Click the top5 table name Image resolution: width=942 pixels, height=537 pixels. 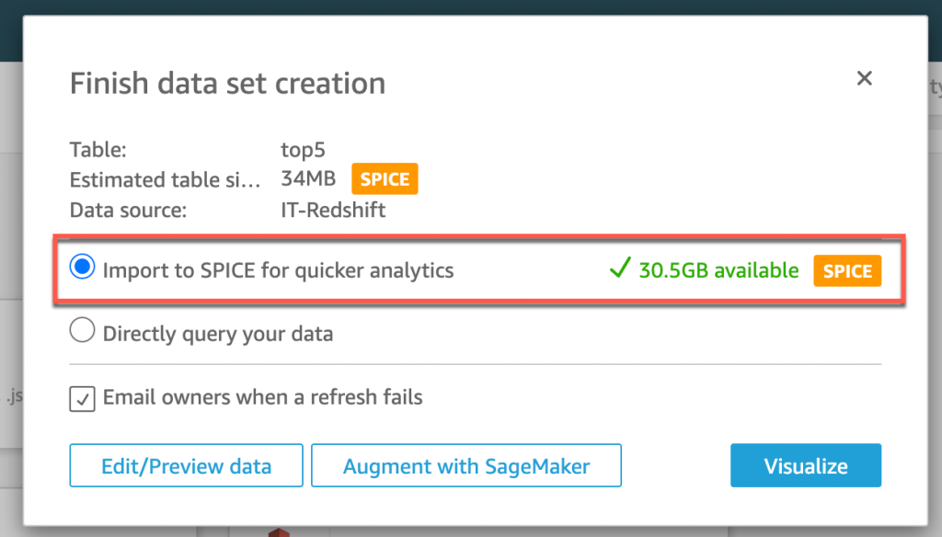pyautogui.click(x=304, y=148)
